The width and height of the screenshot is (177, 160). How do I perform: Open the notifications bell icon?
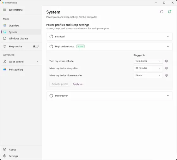coord(169,12)
